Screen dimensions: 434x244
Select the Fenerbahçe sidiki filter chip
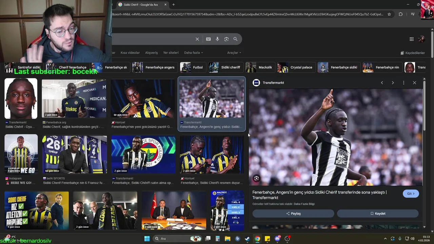[x=339, y=67]
